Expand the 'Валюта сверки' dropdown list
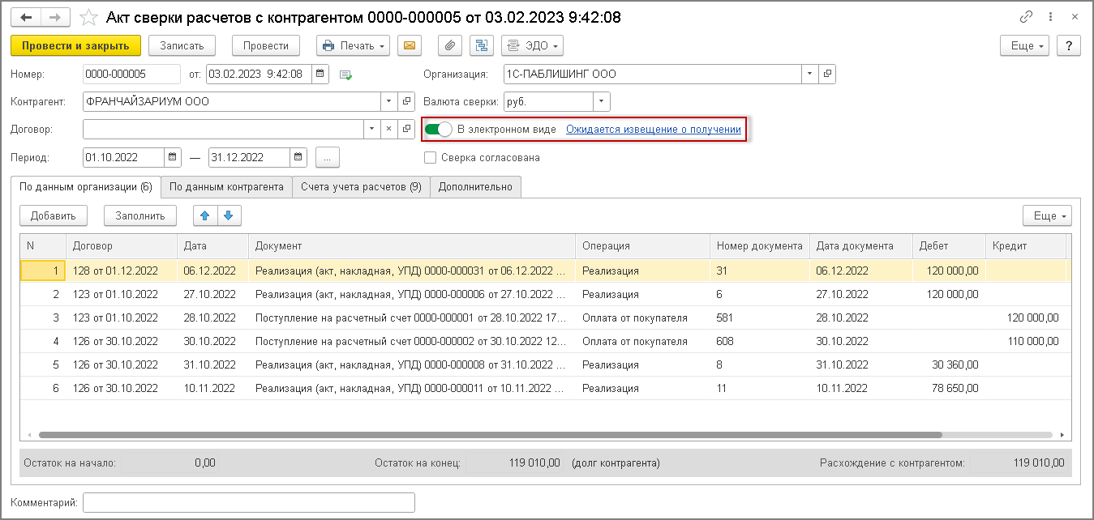 pos(601,101)
